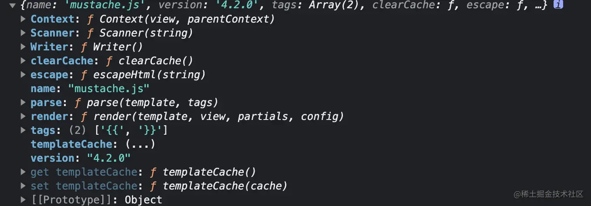Collapse the mustache.js root object arrow
The height and width of the screenshot is (206, 591).
[x=12, y=6]
